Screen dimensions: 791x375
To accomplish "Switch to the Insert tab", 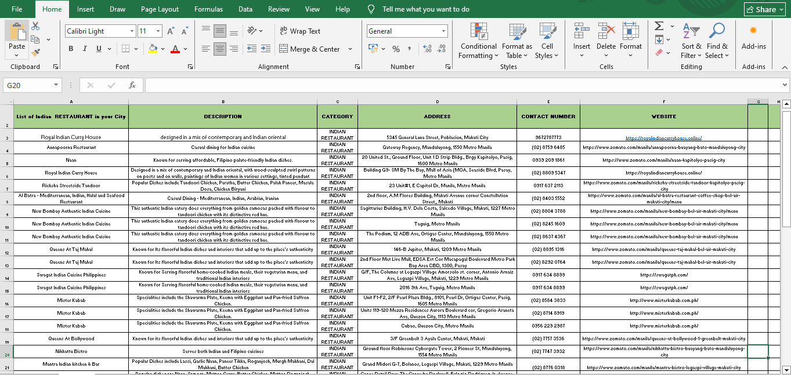I will point(85,9).
